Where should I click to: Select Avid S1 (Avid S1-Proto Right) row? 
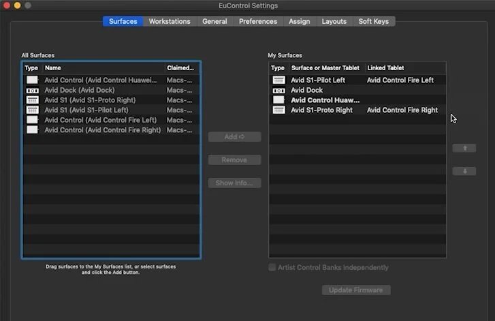[111, 100]
